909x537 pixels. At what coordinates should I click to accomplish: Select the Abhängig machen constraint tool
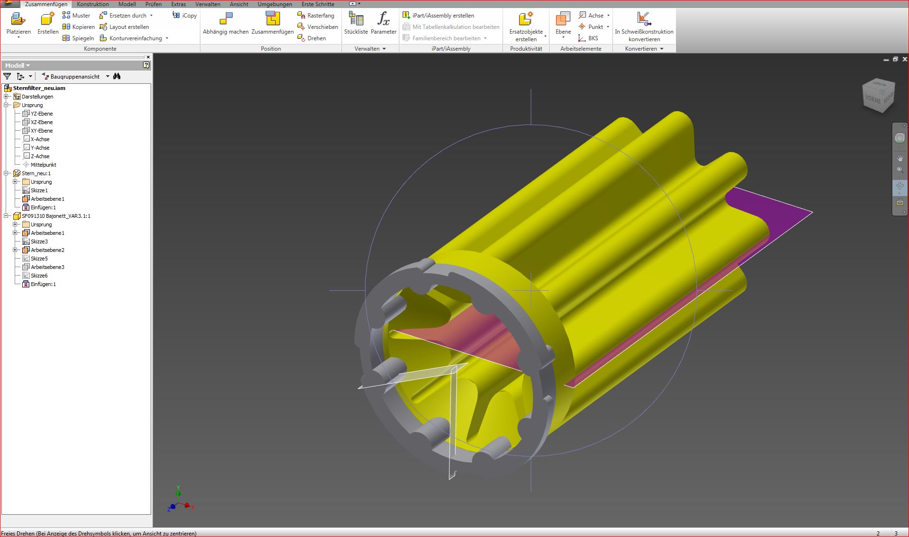point(225,20)
